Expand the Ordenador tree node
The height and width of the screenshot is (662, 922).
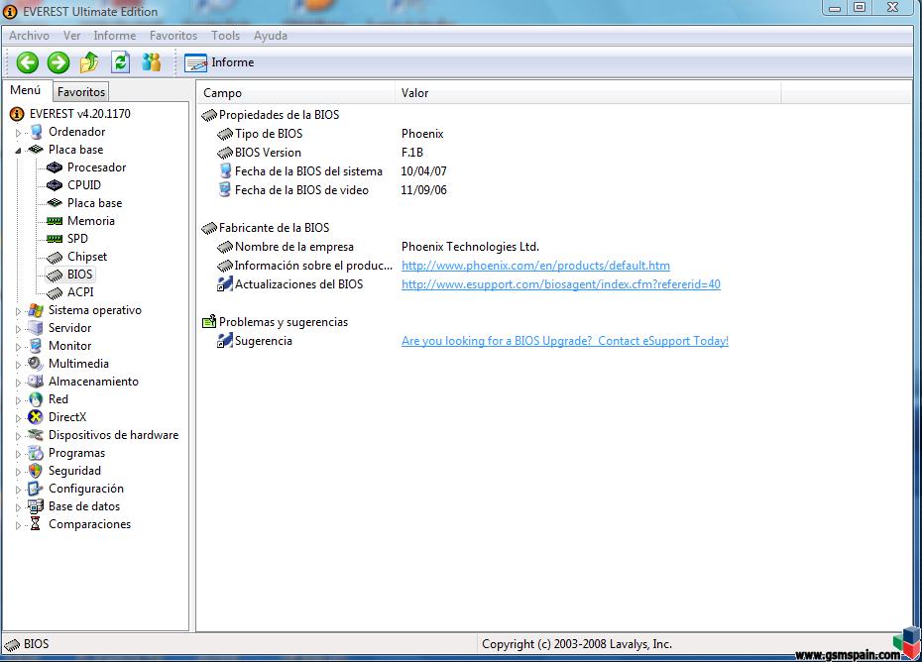tap(18, 133)
